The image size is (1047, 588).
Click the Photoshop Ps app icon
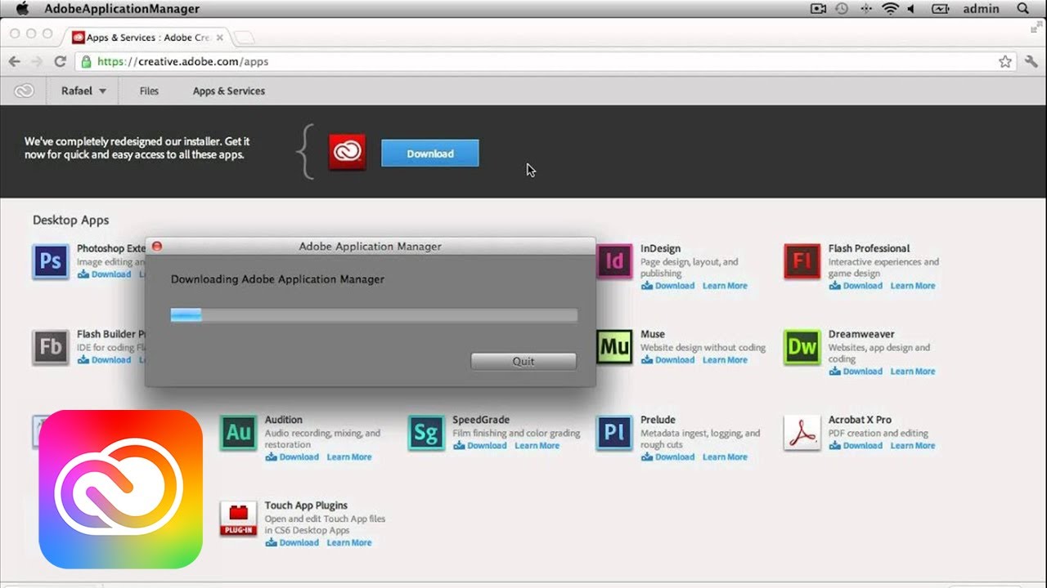pos(51,261)
